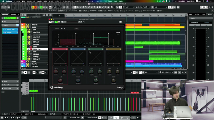Screen dimensions: 214x120
Task: Select the CHORUS track
Action: click(x=35, y=66)
